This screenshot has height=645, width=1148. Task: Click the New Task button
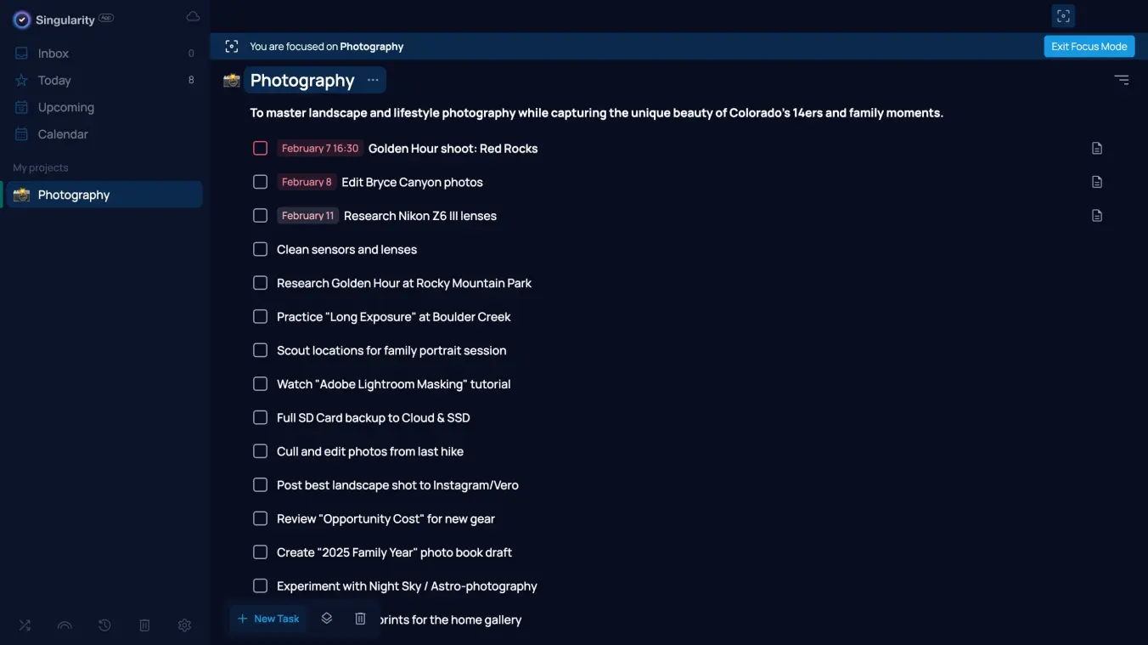(269, 619)
